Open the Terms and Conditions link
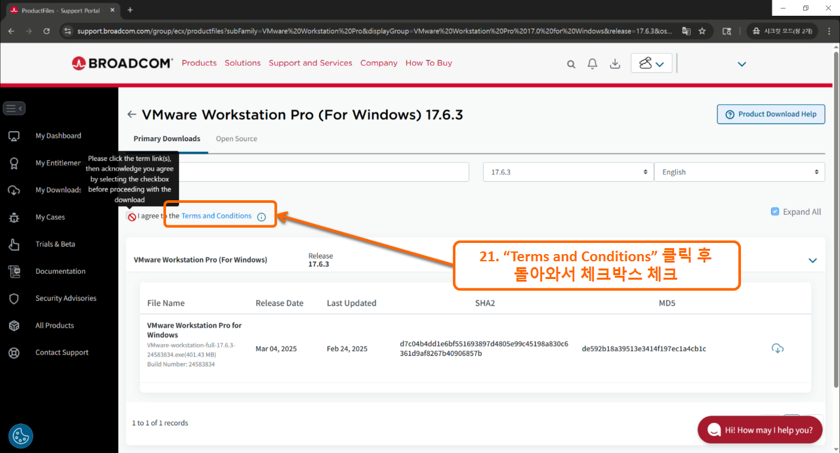The width and height of the screenshot is (840, 453). [x=217, y=216]
